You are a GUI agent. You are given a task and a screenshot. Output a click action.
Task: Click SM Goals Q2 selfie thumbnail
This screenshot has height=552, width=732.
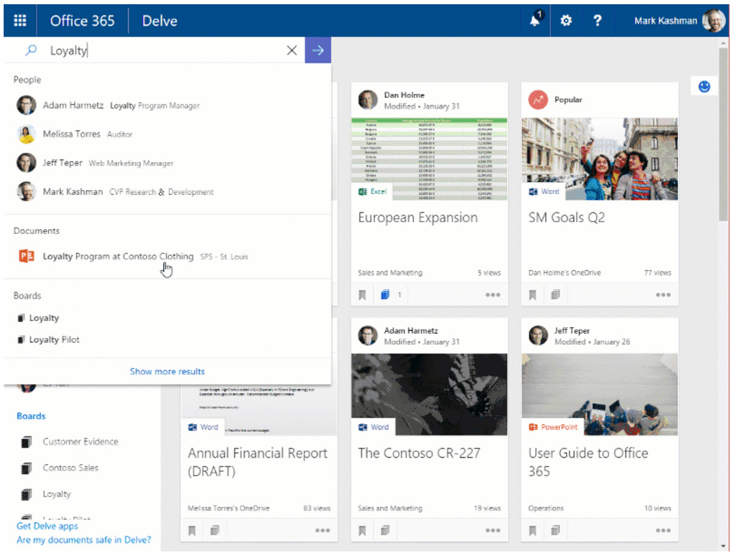600,159
